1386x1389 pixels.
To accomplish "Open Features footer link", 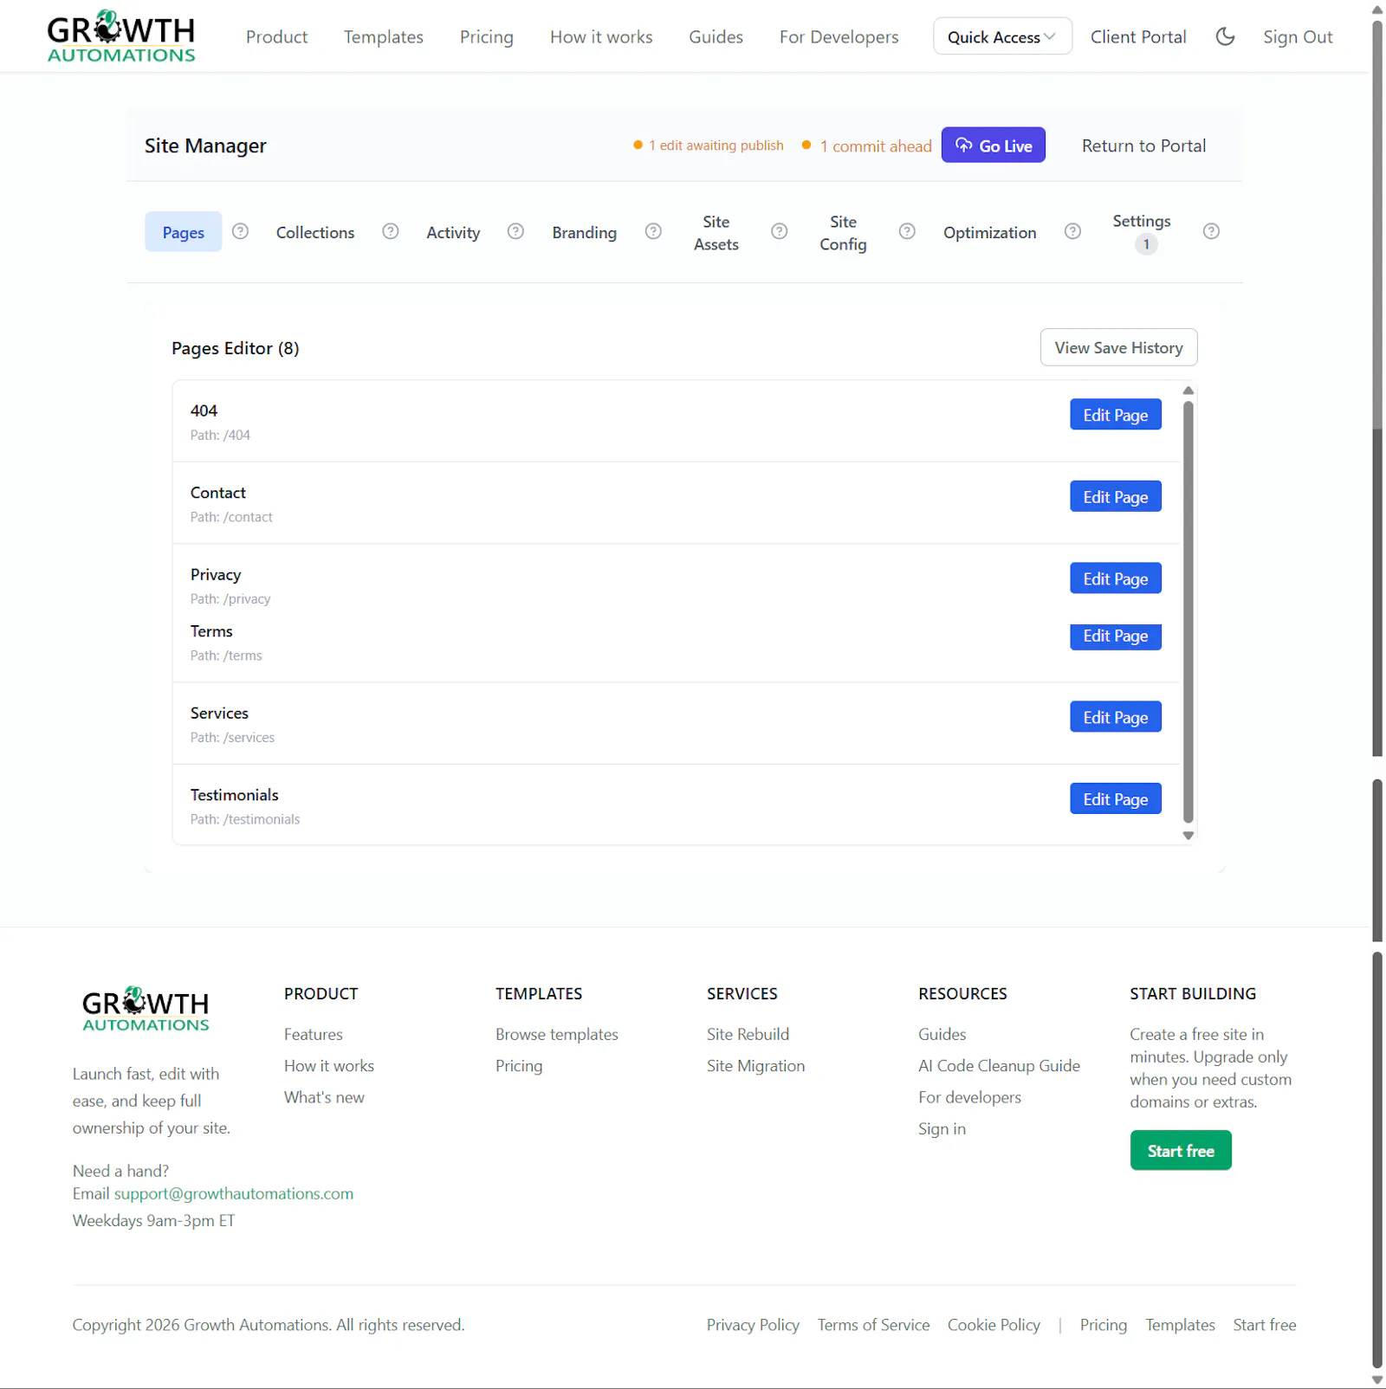I will 314,1034.
